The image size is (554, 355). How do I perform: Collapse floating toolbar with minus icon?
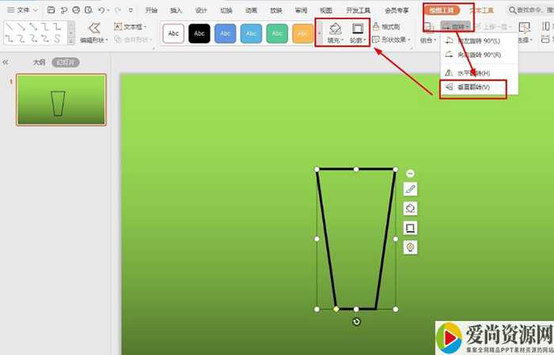(410, 173)
